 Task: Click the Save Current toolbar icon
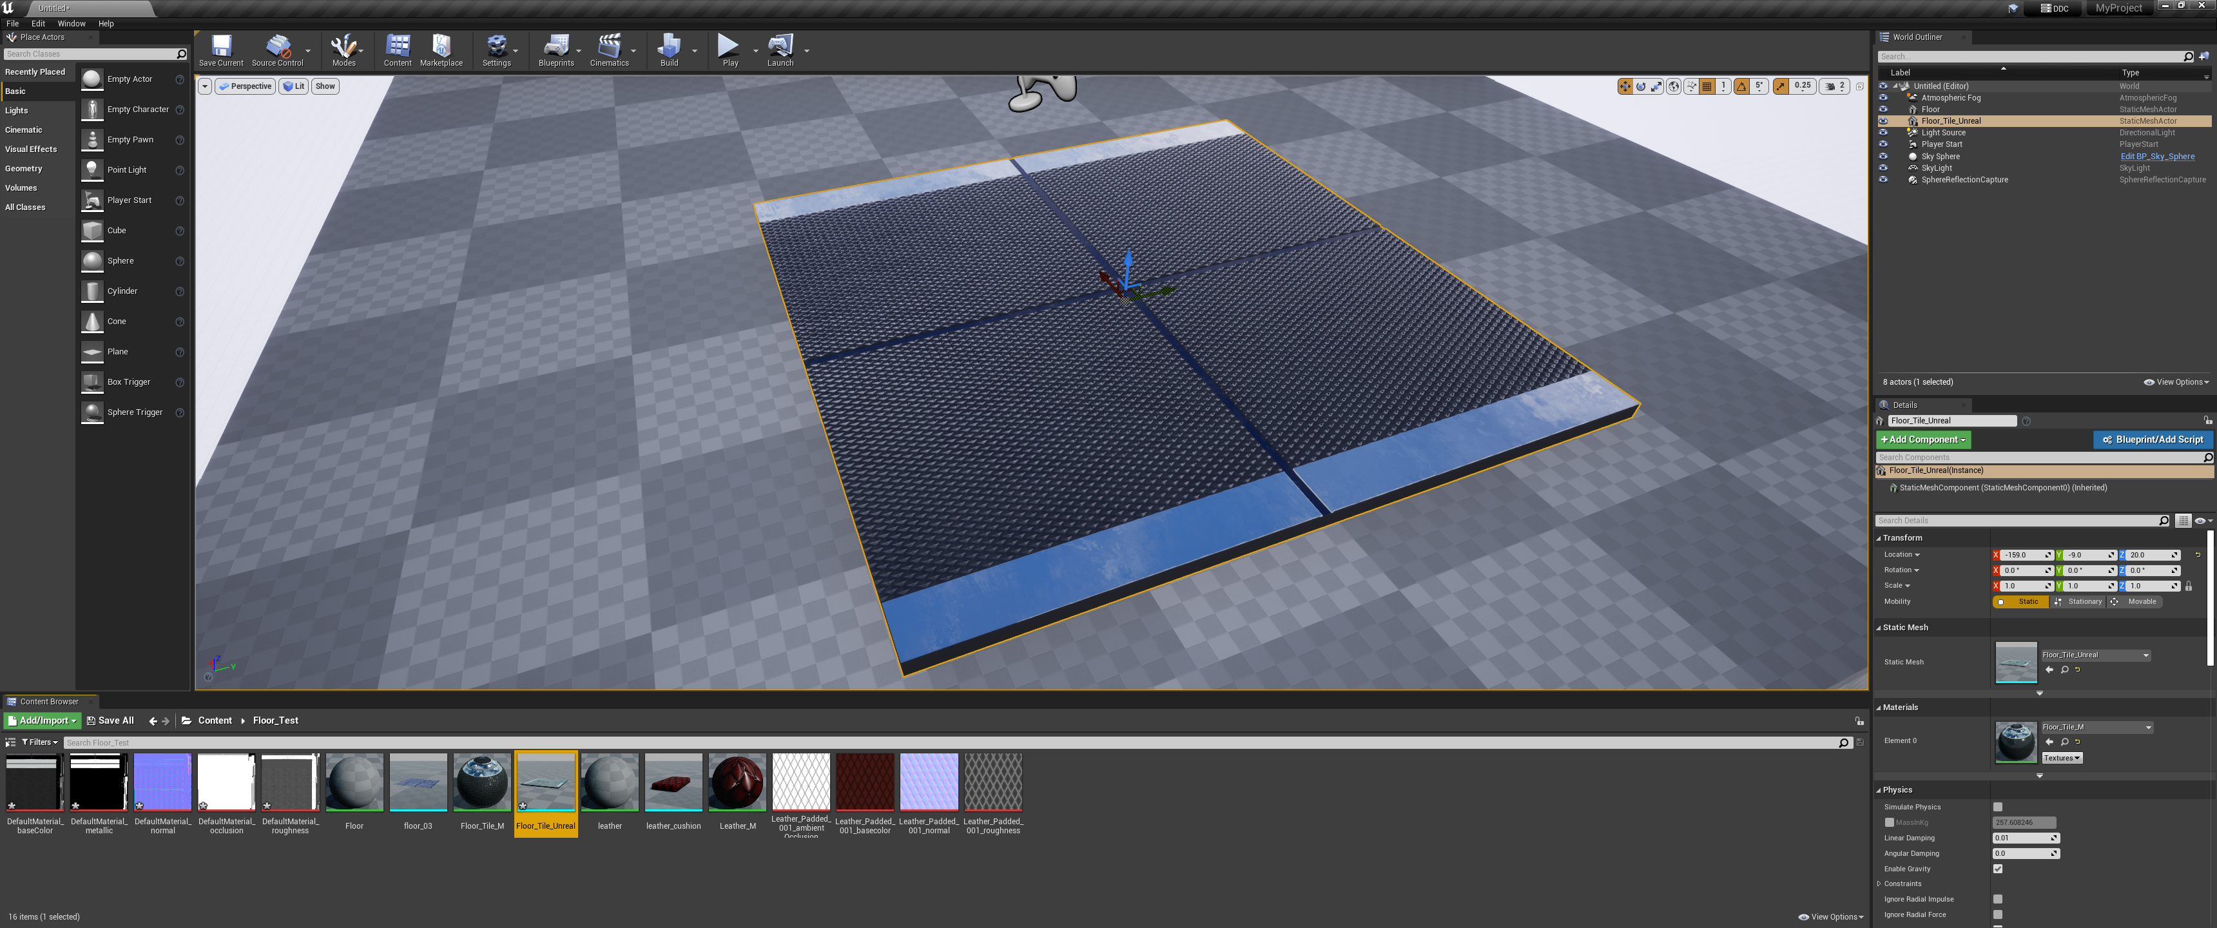point(221,50)
